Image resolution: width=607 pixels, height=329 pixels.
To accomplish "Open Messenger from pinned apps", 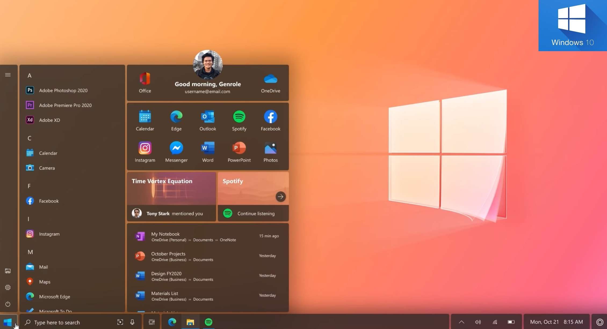I will (x=176, y=152).
